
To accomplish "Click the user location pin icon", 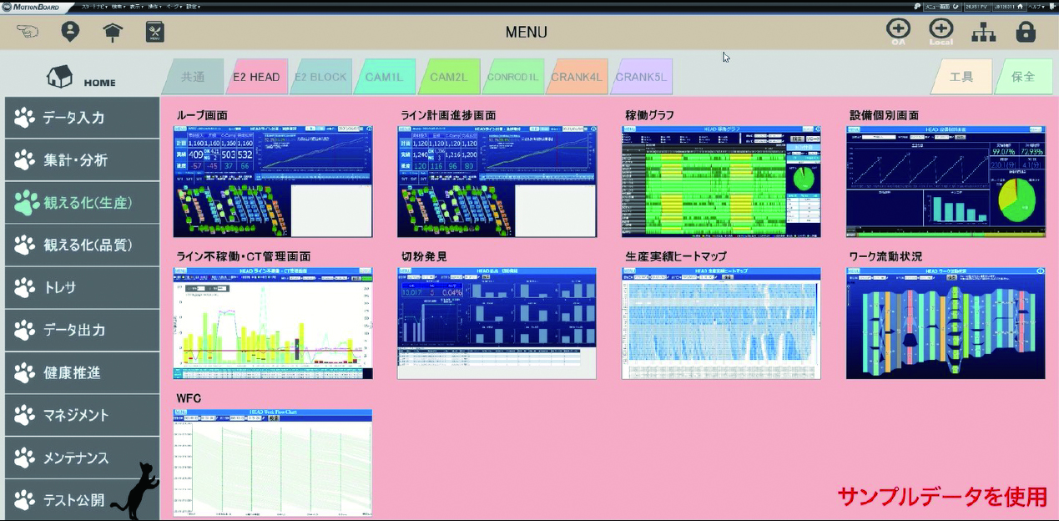I will 70,33.
